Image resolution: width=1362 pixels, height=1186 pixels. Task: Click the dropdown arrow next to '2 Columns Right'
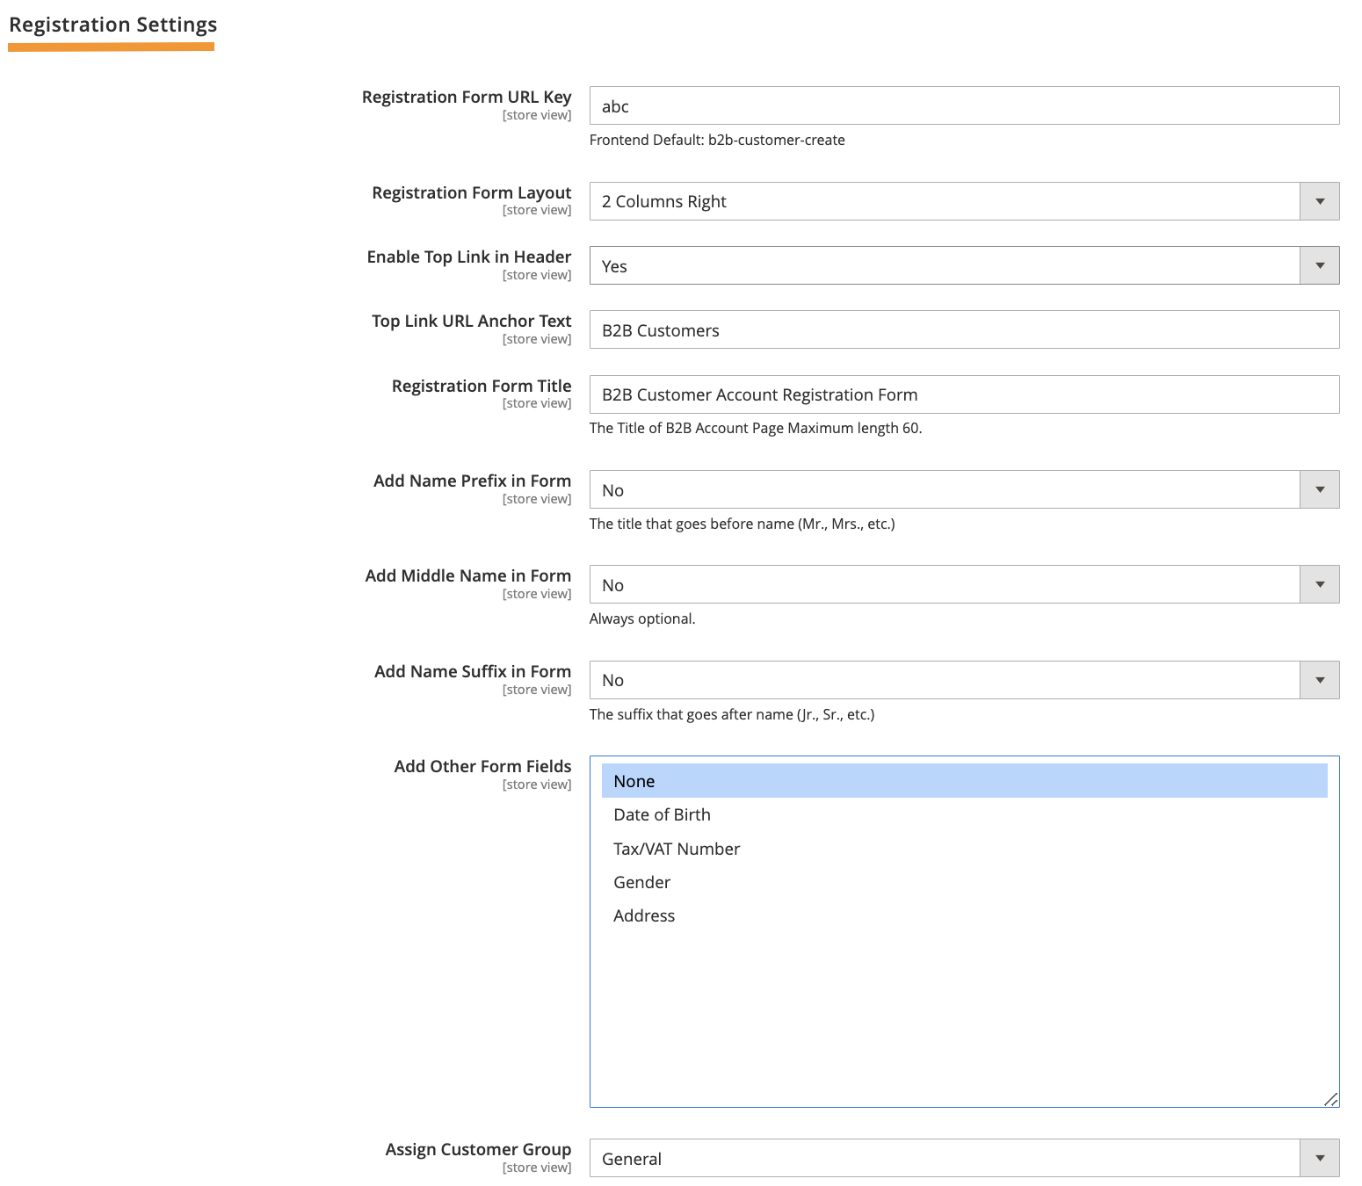(1319, 200)
